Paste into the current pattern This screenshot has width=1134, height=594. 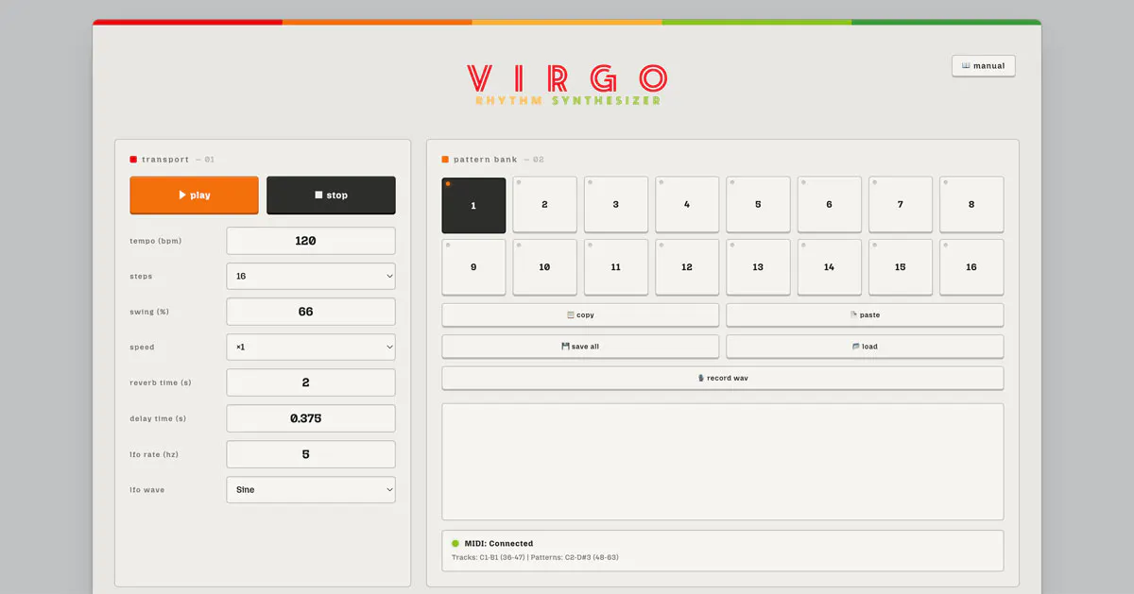(x=865, y=315)
